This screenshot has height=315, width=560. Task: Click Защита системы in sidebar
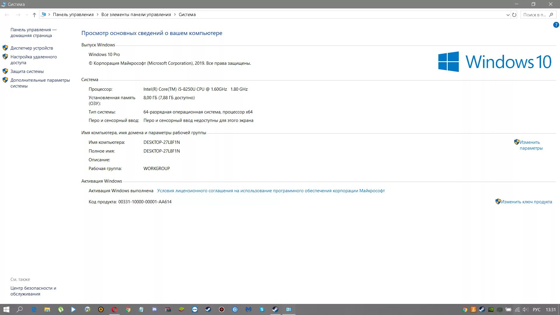27,71
